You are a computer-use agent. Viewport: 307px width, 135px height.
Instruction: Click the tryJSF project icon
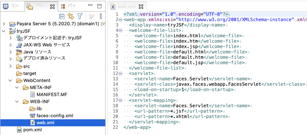point(12,31)
